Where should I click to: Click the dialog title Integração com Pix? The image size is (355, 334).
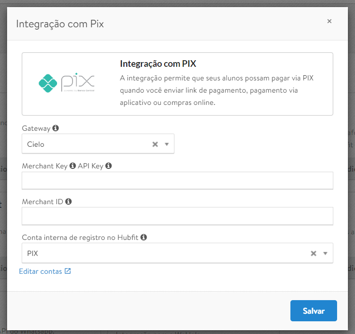(x=60, y=24)
